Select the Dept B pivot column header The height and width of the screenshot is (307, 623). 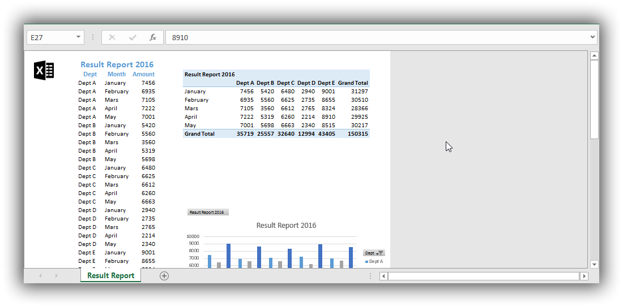click(266, 83)
